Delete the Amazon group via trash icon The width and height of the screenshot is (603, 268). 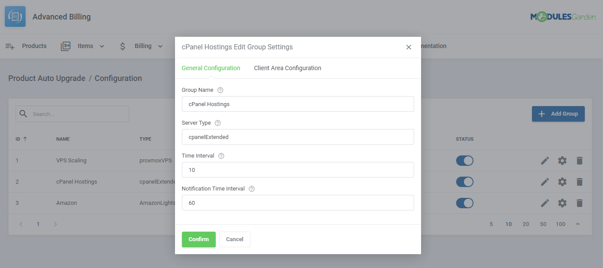click(580, 203)
